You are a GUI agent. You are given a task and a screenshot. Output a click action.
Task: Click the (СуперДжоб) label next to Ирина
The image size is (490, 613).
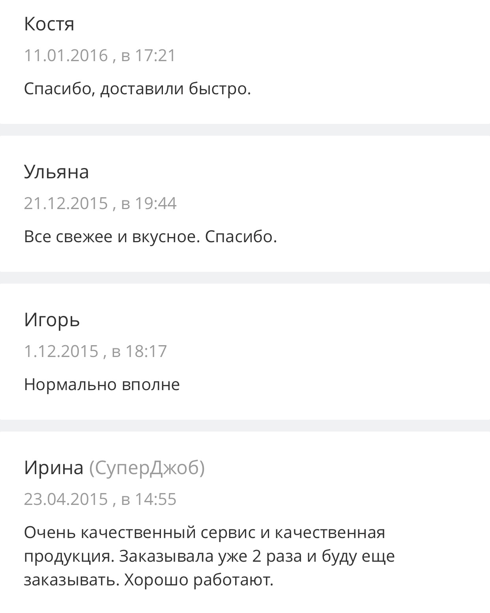pyautogui.click(x=147, y=468)
